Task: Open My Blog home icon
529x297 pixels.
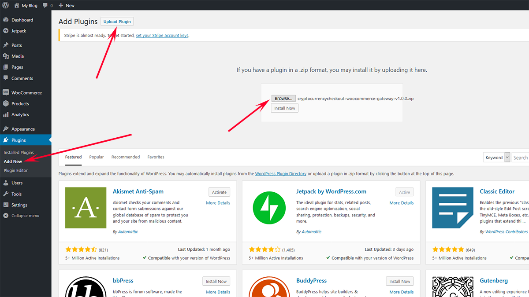Action: 17,5
